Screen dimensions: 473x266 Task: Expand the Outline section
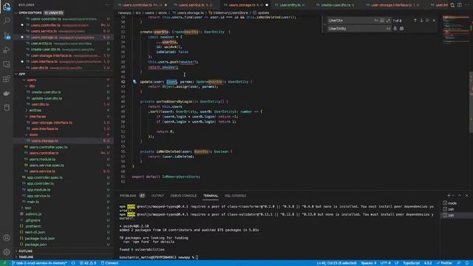point(16,251)
